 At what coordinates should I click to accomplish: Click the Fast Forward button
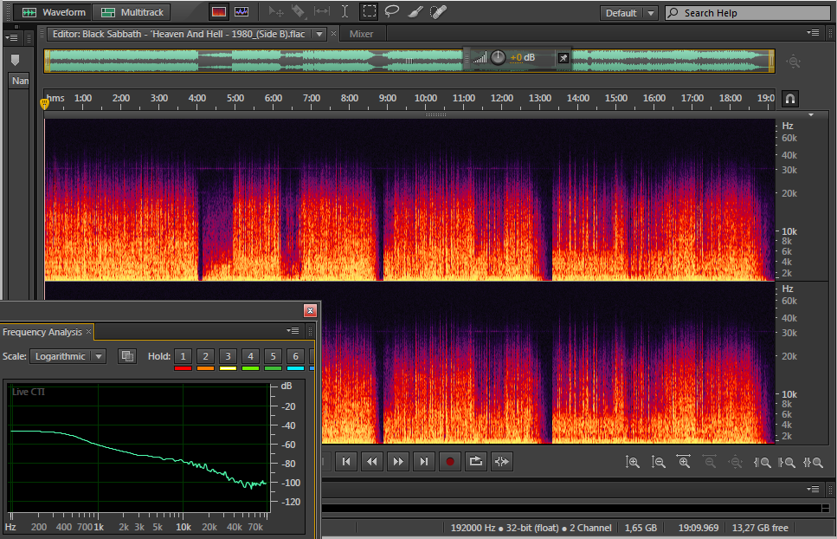pos(398,462)
